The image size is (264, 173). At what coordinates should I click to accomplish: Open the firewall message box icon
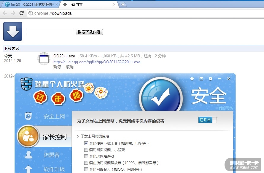(x=201, y=79)
